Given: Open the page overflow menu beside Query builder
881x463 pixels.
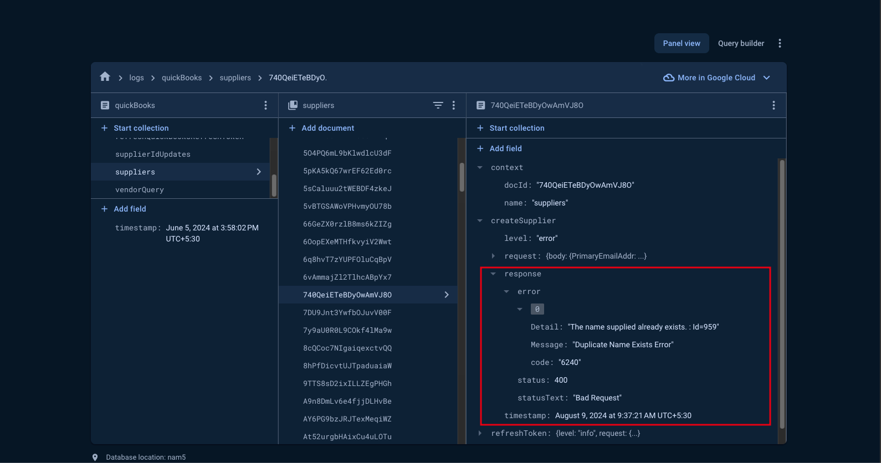Looking at the screenshot, I should (x=780, y=43).
